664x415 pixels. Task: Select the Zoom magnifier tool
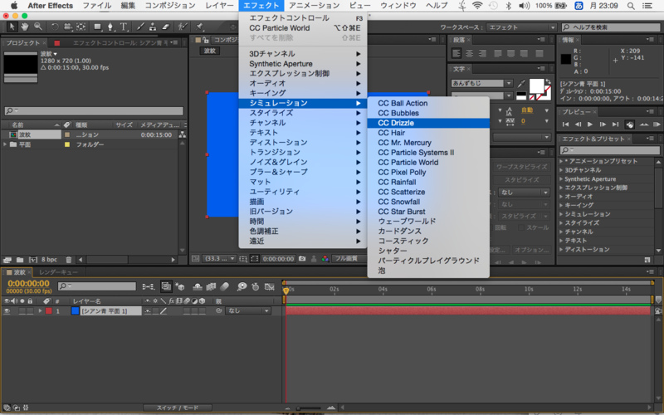click(38, 27)
